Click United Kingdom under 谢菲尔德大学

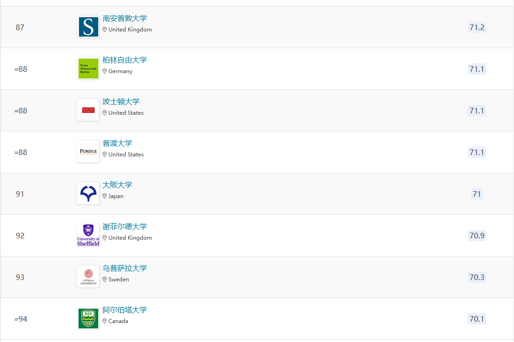click(130, 238)
